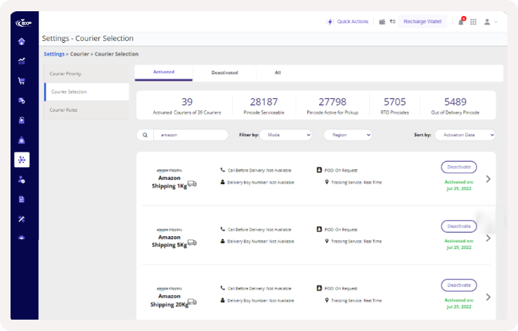
Task: Click the phone icon in Amazon Shipping 1Kg row
Action: (223, 170)
